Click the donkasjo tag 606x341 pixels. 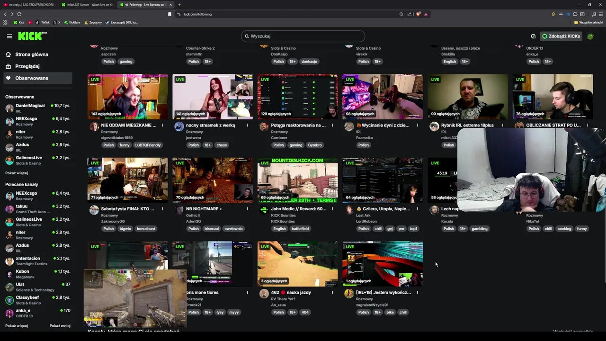click(309, 62)
